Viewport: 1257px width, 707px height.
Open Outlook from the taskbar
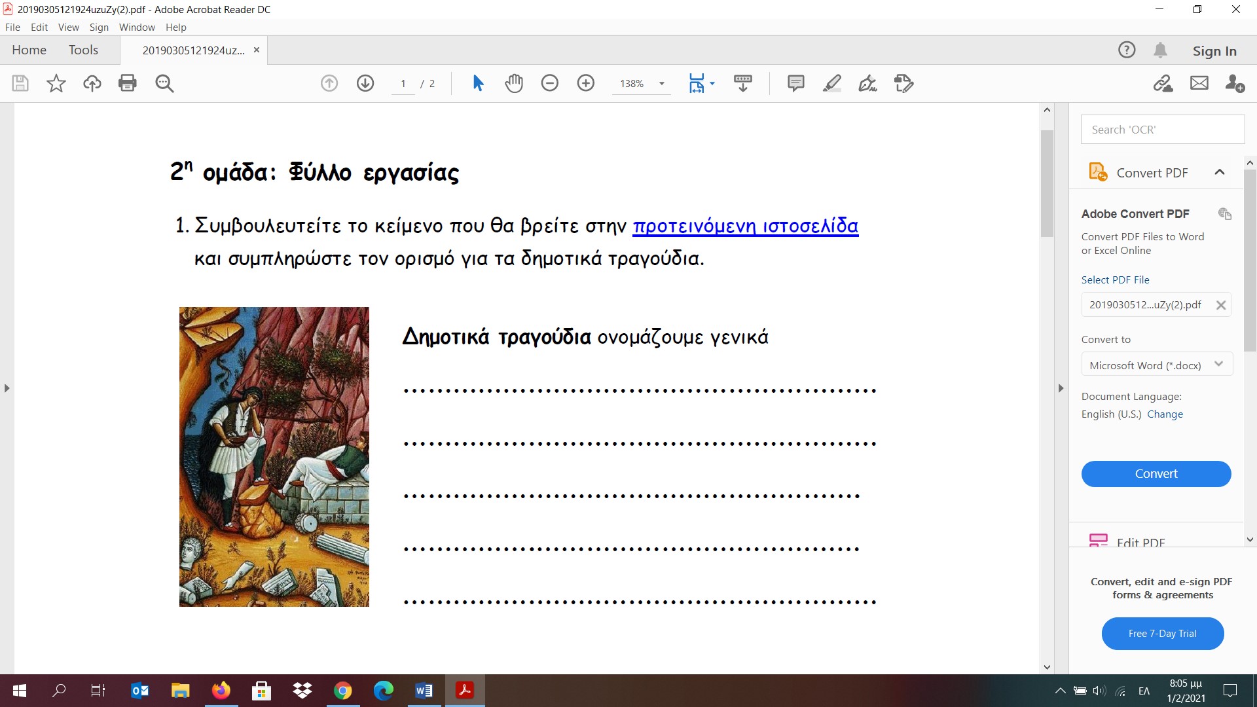point(139,691)
